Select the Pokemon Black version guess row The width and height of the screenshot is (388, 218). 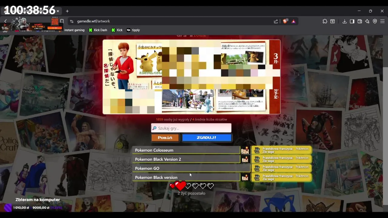click(x=186, y=177)
